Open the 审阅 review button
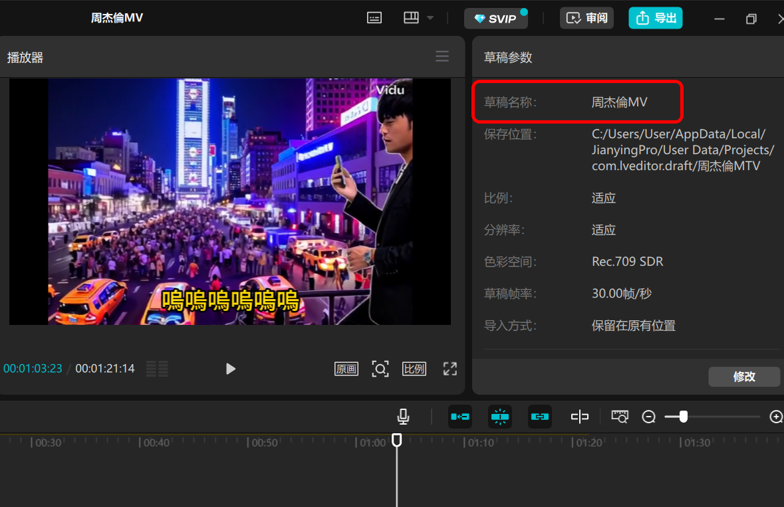The height and width of the screenshot is (507, 784). pyautogui.click(x=587, y=19)
